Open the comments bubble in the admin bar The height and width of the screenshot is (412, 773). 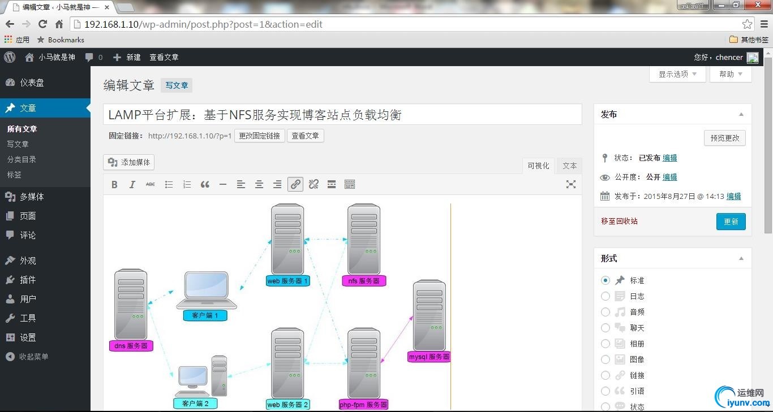94,57
